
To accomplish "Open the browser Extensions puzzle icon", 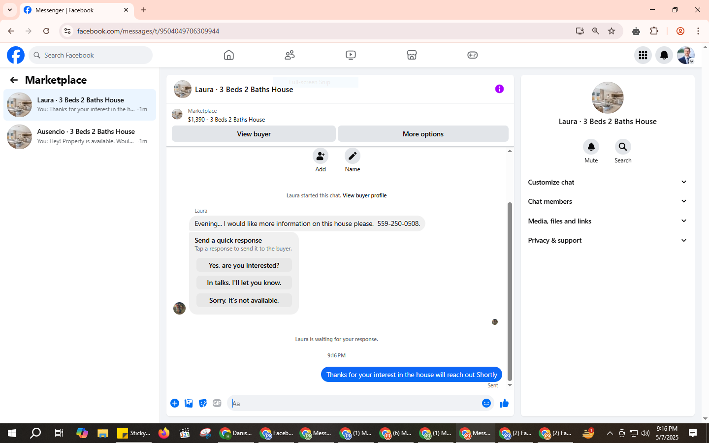I will (654, 31).
